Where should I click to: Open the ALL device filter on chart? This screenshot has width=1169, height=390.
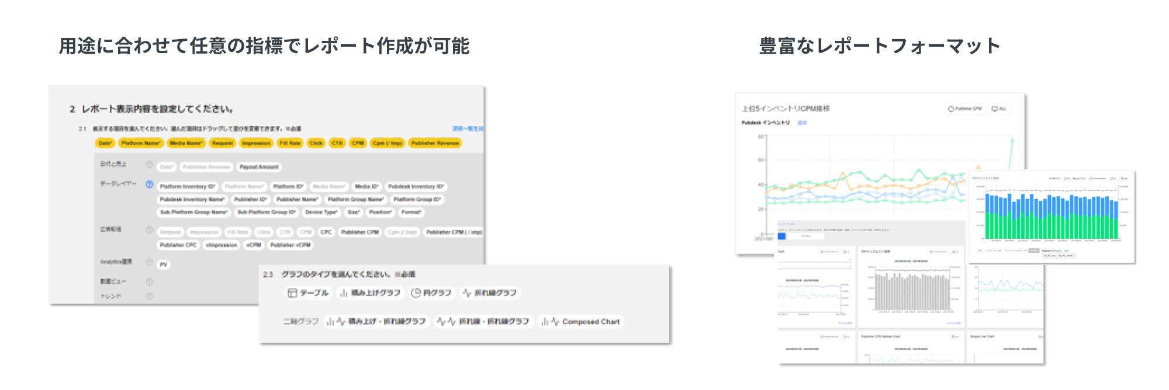[999, 109]
